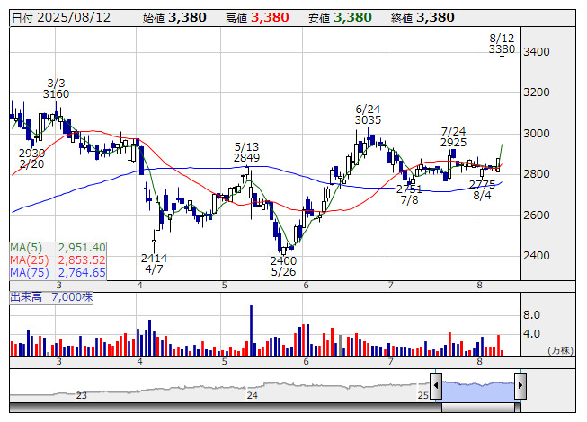Click the 2800 price axis label
This screenshot has height=422, width=587.
coord(537,174)
